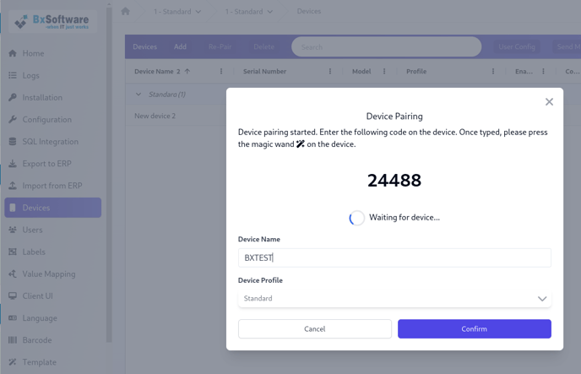Open the Device Profile dropdown
This screenshot has height=374, width=581.
pyautogui.click(x=394, y=298)
